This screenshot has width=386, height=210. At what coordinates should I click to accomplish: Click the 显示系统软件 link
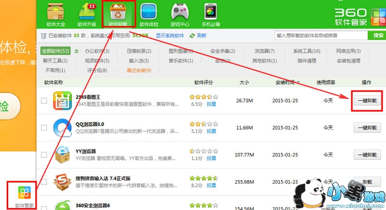coord(170,36)
